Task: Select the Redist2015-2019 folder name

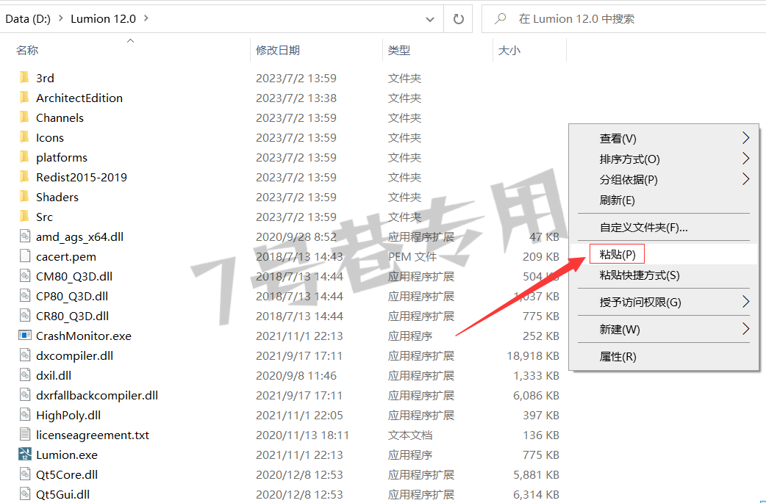Action: [x=82, y=177]
